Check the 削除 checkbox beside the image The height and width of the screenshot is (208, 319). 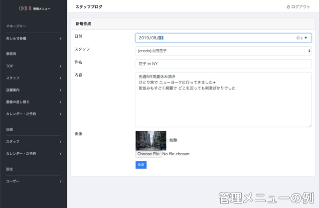[168, 140]
